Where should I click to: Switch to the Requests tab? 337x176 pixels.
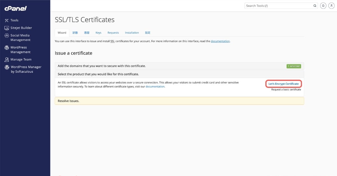pyautogui.click(x=113, y=33)
